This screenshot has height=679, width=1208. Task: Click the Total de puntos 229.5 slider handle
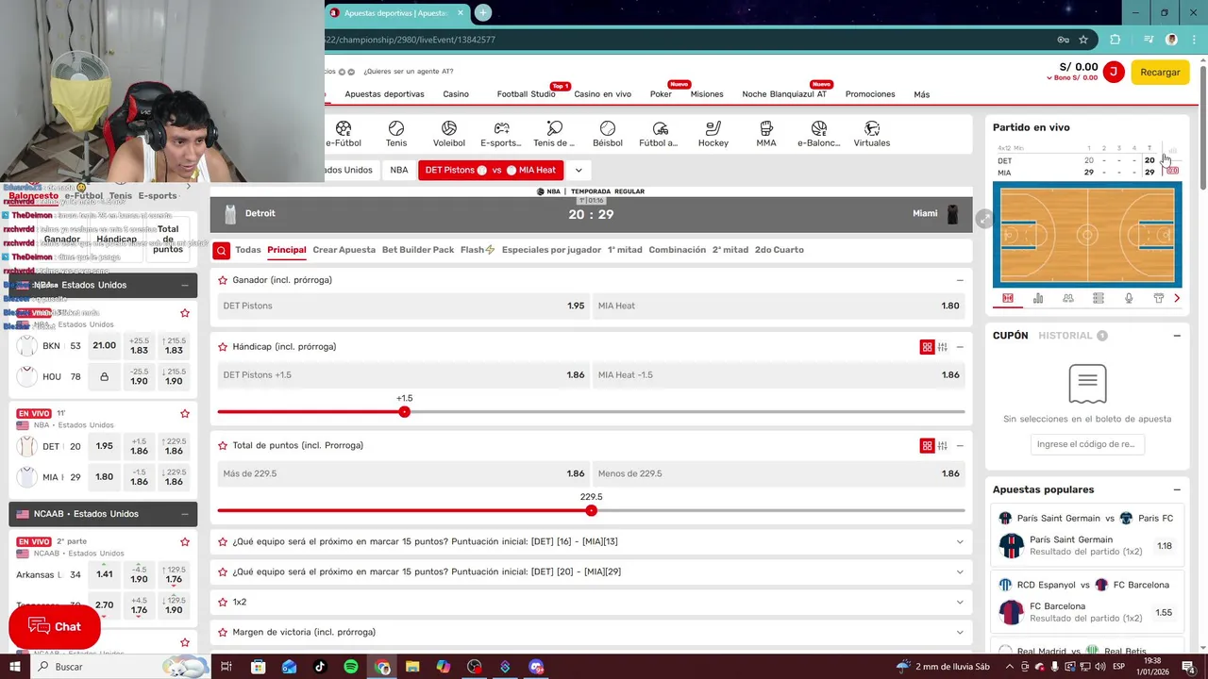591,511
